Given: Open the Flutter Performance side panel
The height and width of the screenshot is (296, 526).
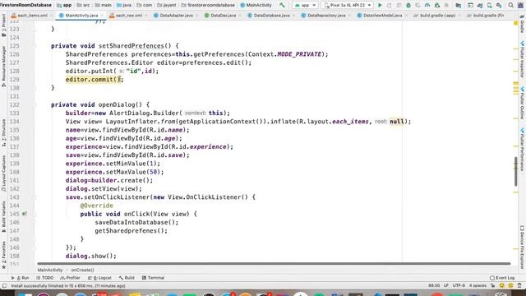Looking at the screenshot, I should pos(523,149).
